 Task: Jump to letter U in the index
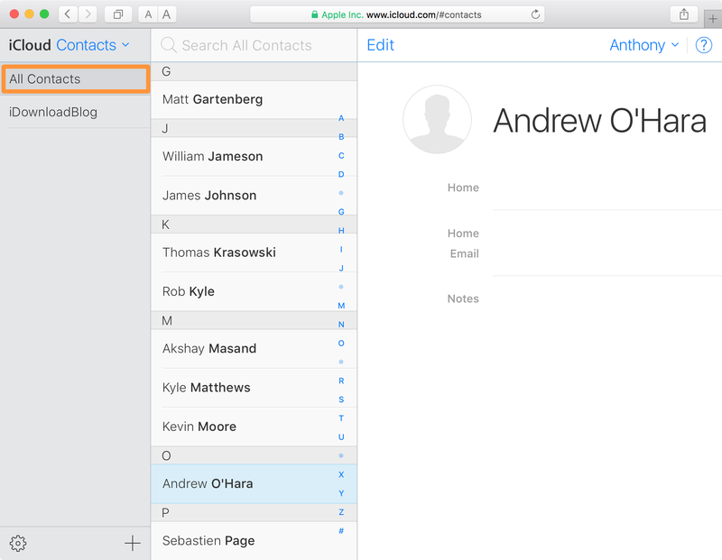tap(341, 437)
